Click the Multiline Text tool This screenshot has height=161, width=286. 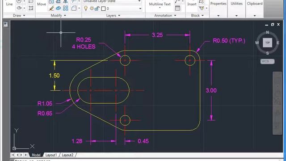(x=160, y=4)
